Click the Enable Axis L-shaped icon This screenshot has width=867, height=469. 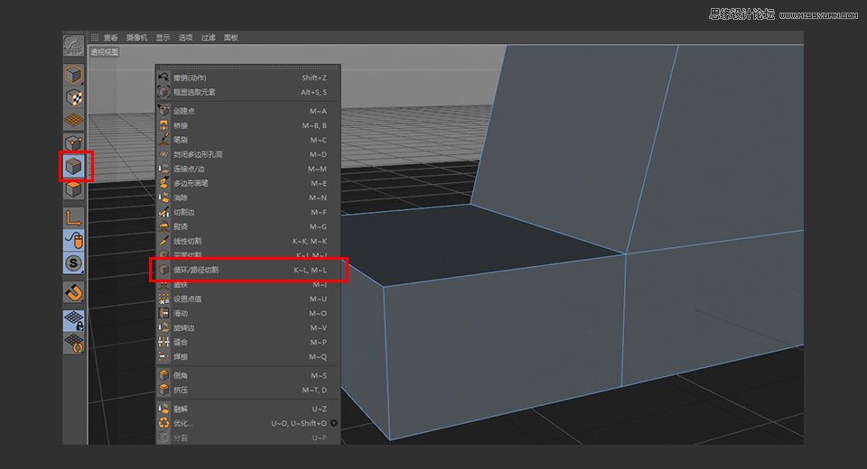[73, 217]
